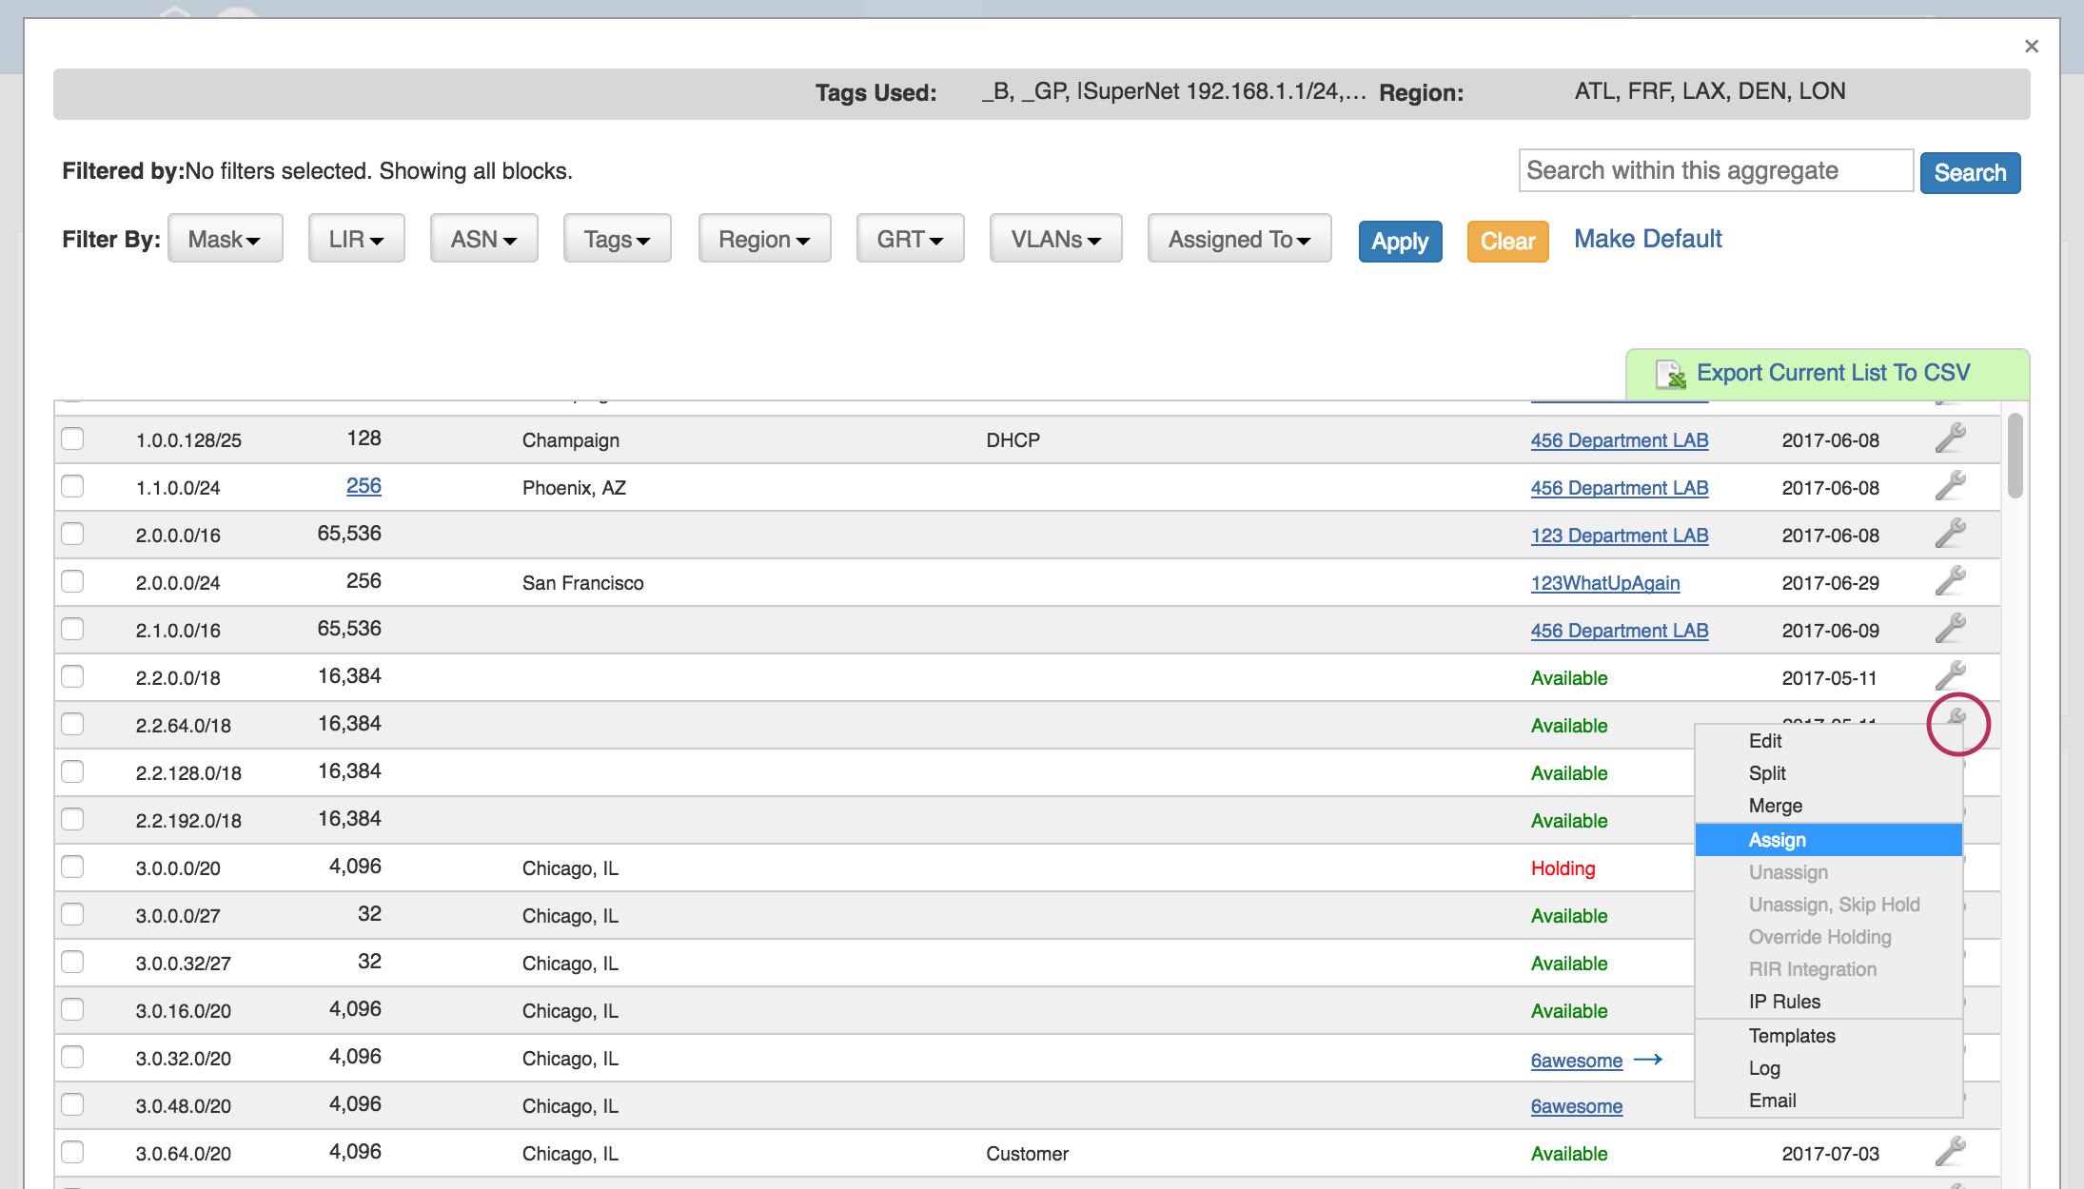
Task: Expand the Assigned To filter dropdown
Action: point(1239,239)
